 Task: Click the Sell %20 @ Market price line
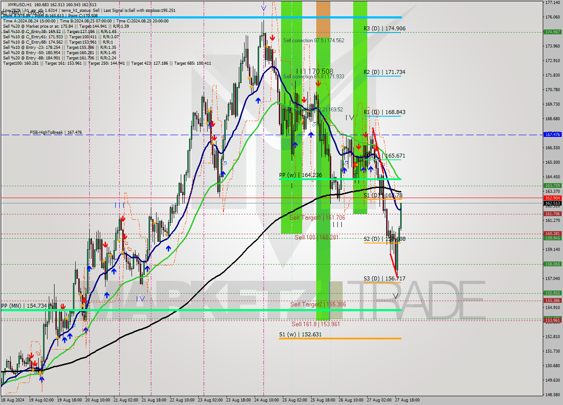pyautogui.click(x=66, y=26)
